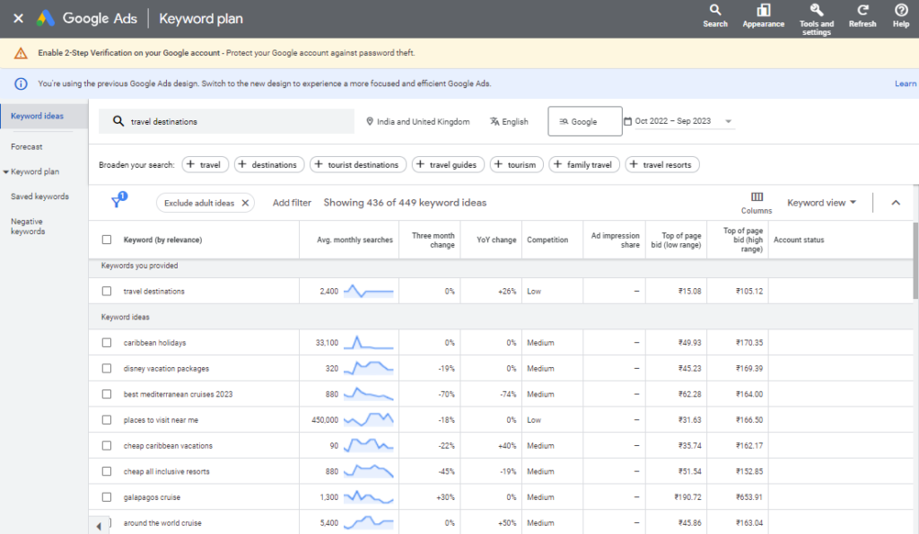Open Negative keywords in sidebar
Screen dimensions: 919x534
(x=28, y=226)
